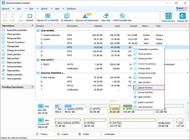Click the Apply checkmark icon

21,18
